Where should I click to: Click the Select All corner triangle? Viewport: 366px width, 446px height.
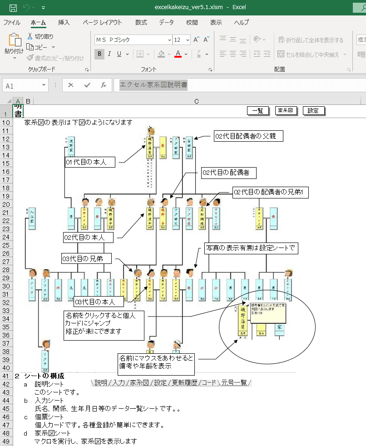9,101
